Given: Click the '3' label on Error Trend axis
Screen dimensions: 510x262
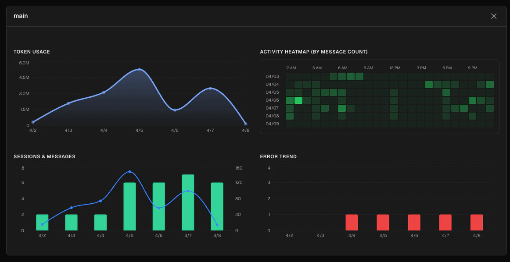Looking at the screenshot, I should tap(269, 182).
